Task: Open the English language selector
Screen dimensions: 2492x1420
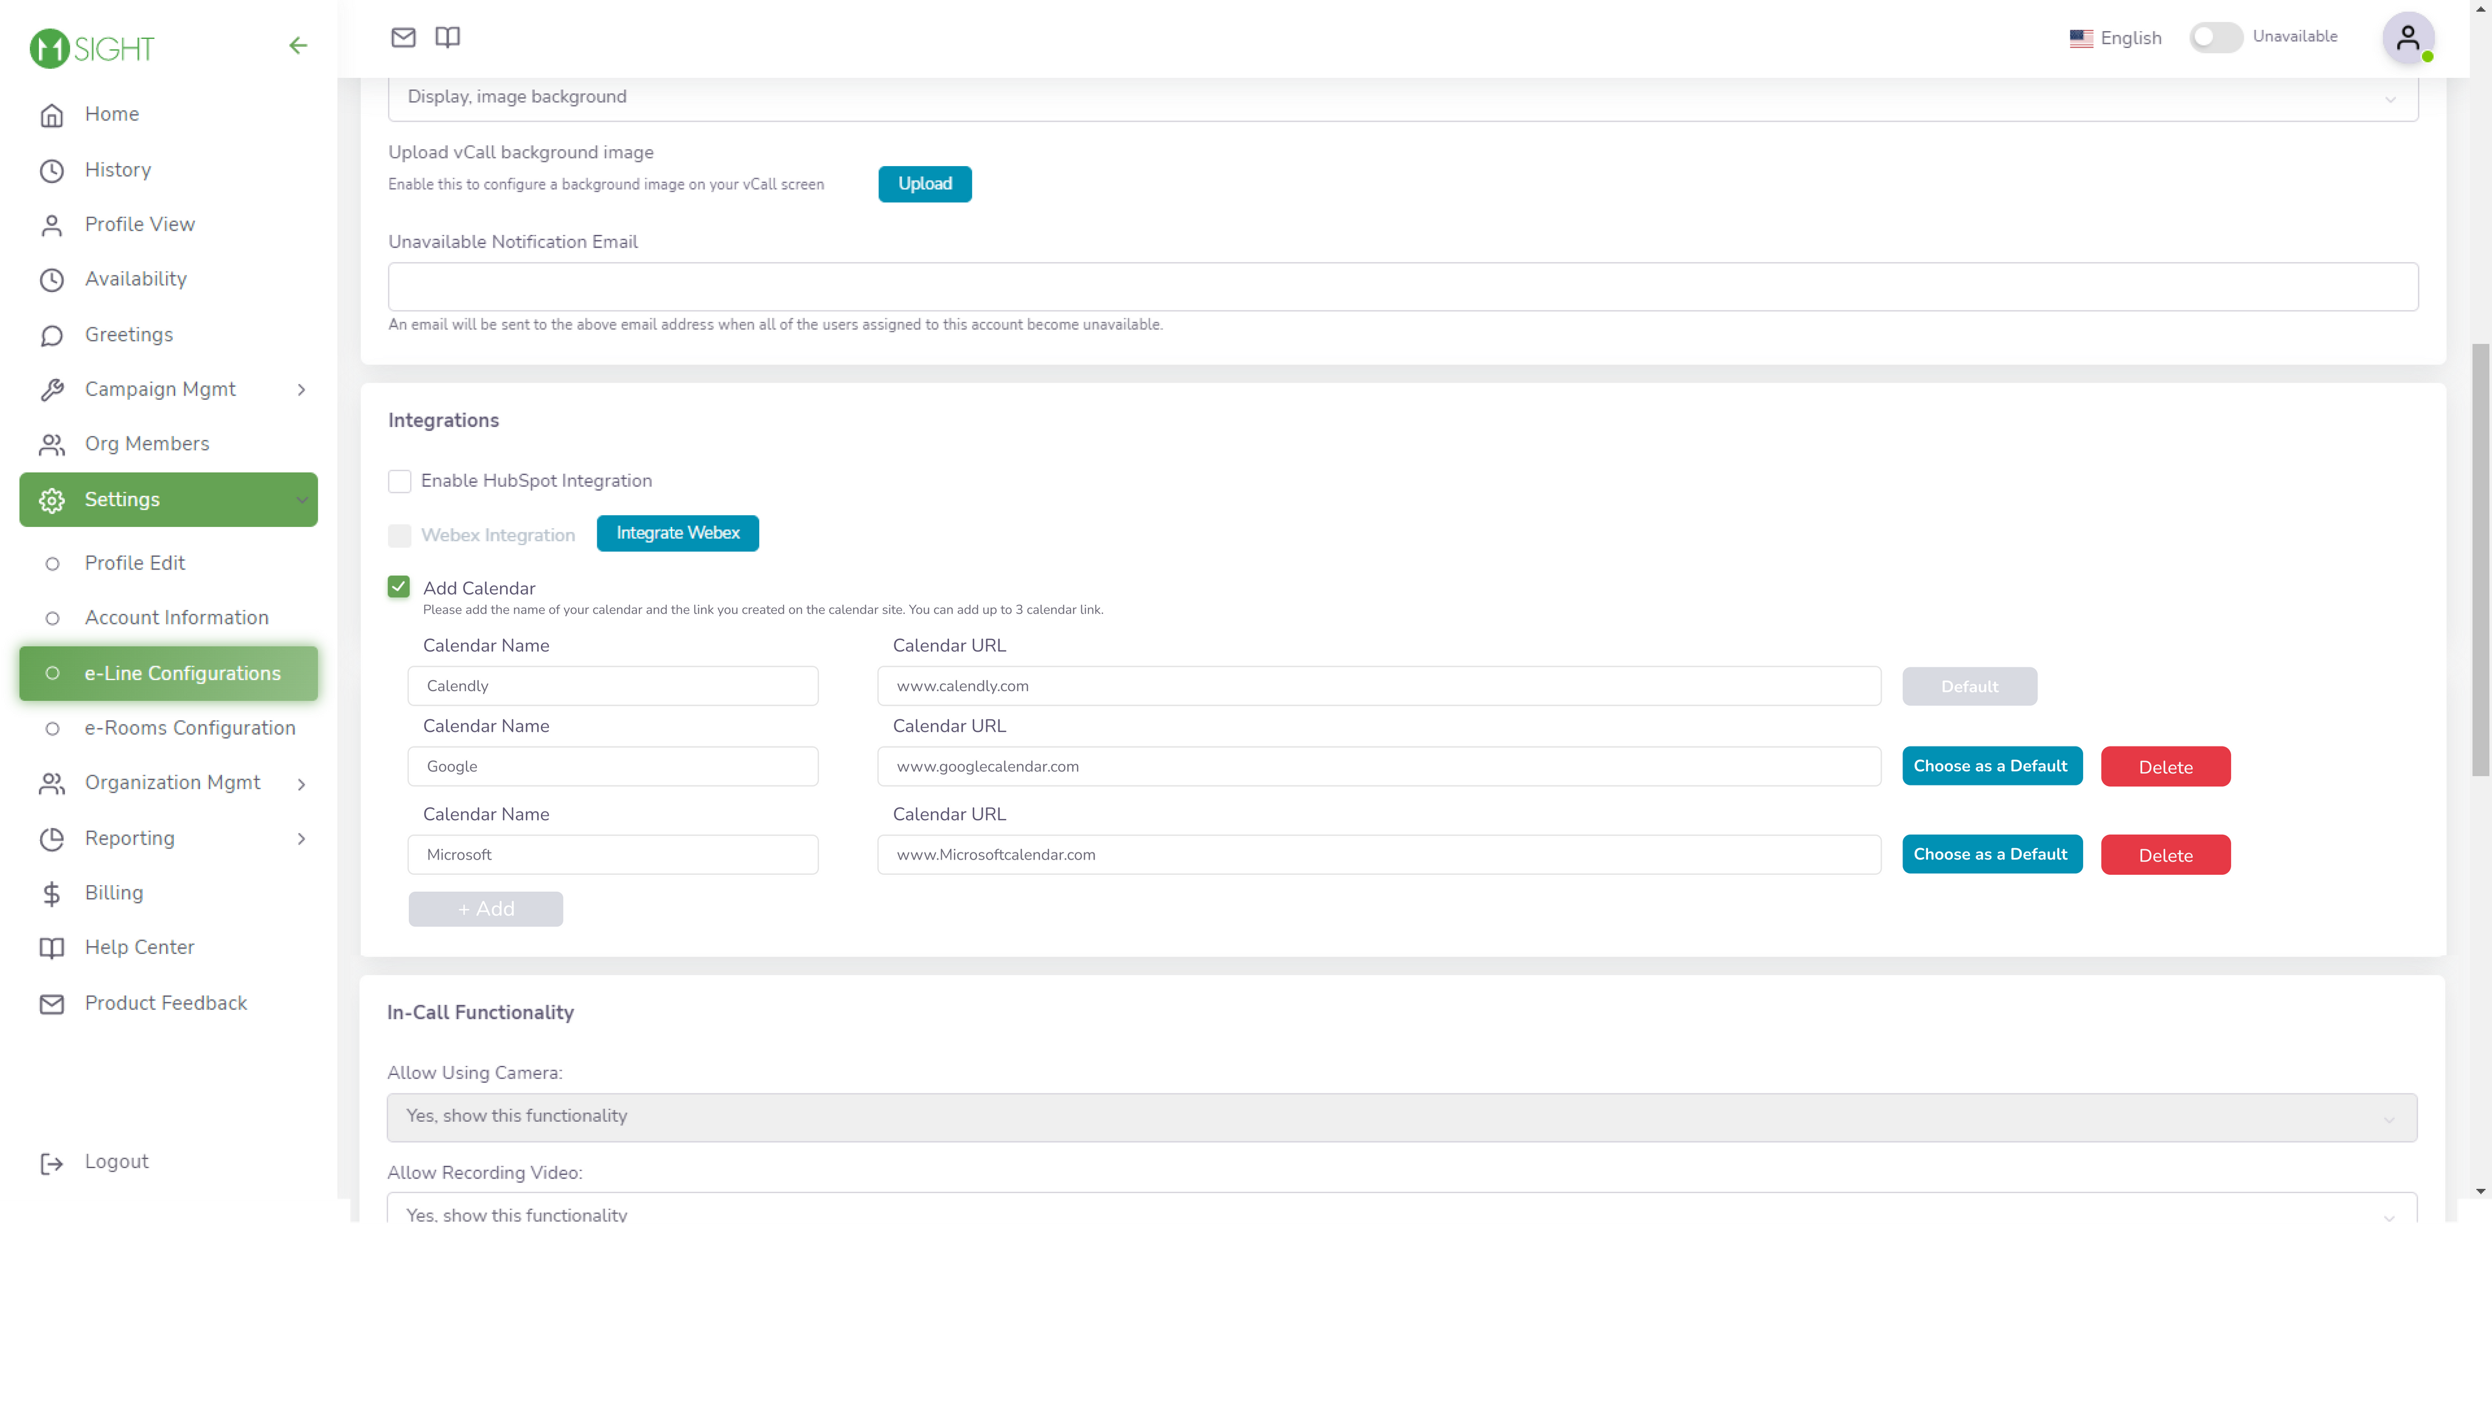Action: 2115,38
